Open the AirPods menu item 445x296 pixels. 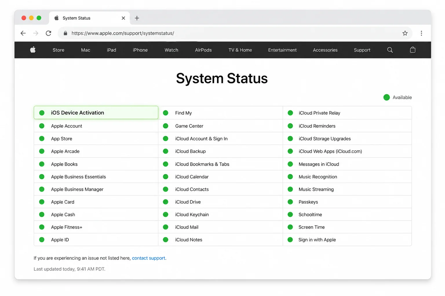tap(203, 50)
